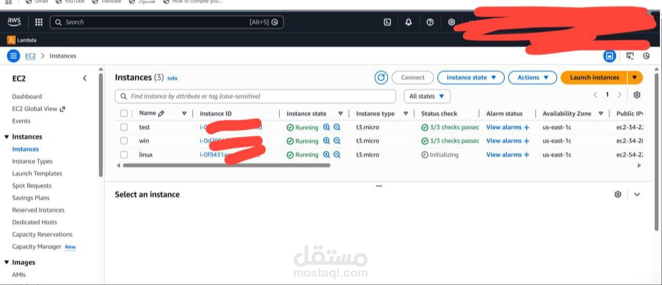This screenshot has width=662, height=285.
Task: Open CloudShell terminal icon in header
Action: click(x=387, y=22)
